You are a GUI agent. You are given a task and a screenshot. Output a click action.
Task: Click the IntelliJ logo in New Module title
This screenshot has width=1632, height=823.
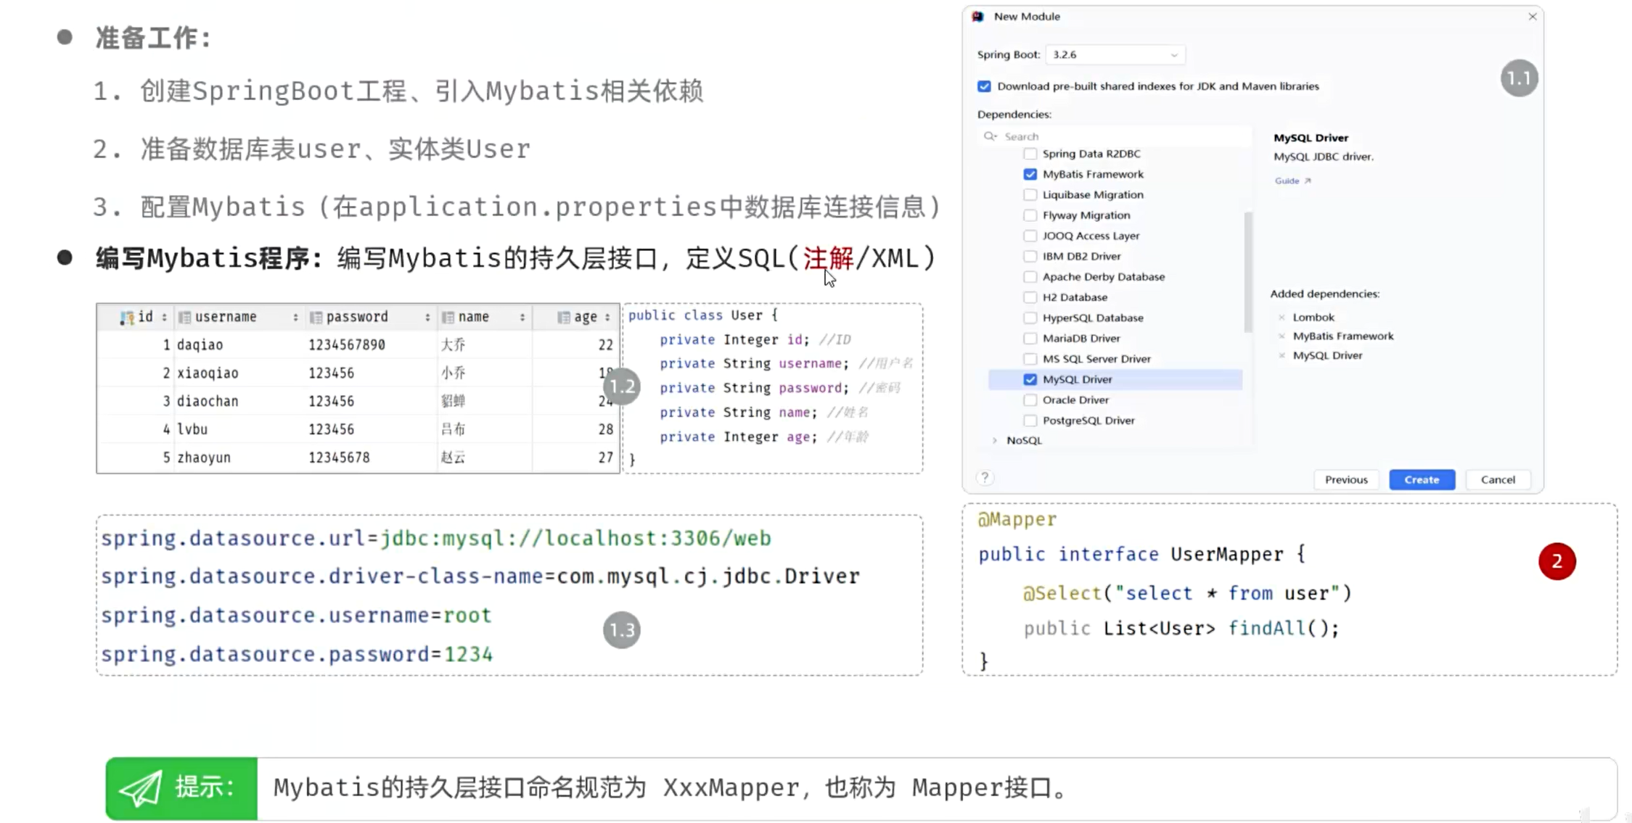click(x=978, y=17)
